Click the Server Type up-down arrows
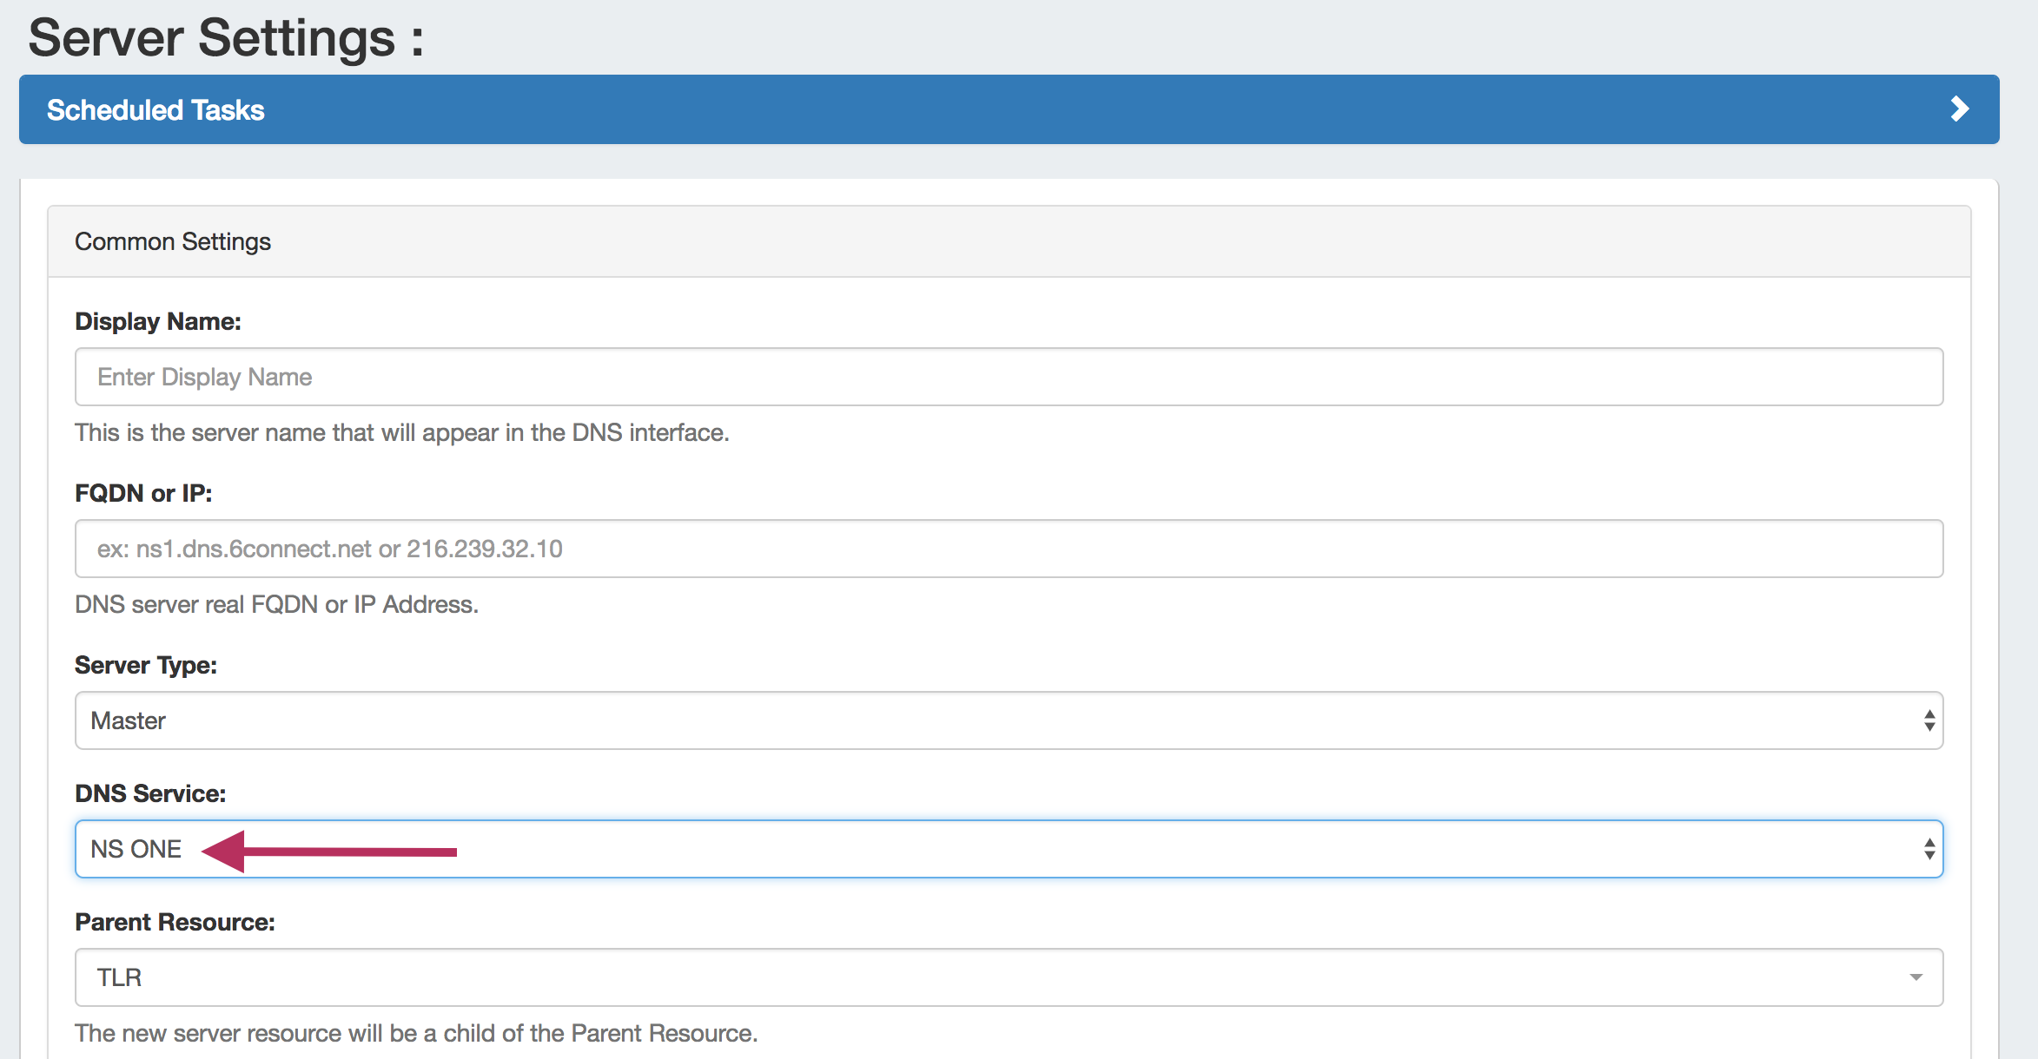The width and height of the screenshot is (2038, 1059). pyautogui.click(x=1929, y=720)
